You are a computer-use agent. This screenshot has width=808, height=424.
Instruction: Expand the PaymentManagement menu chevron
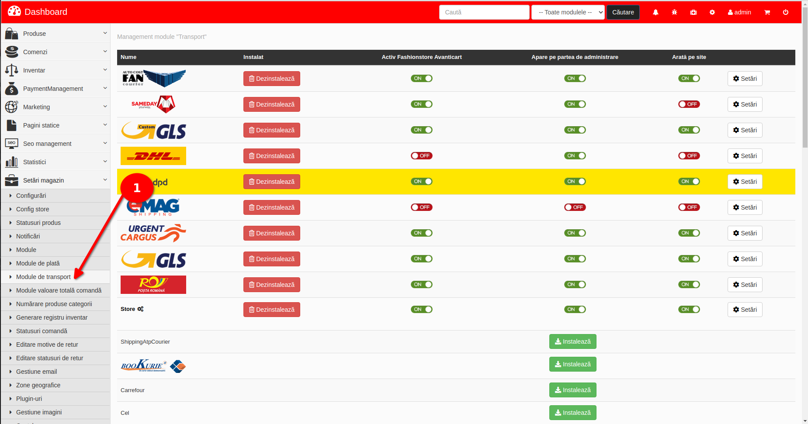105,88
